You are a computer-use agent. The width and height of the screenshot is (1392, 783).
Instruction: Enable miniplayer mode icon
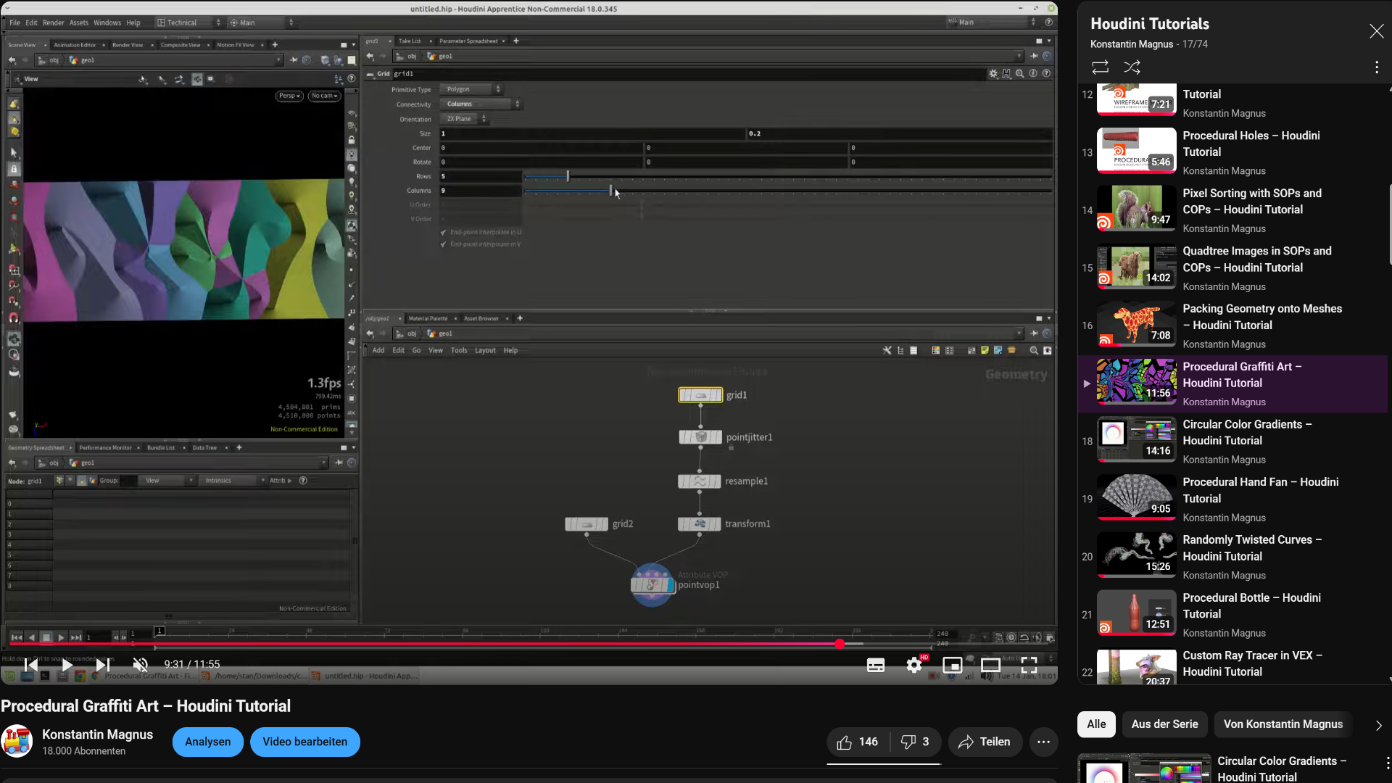point(952,664)
